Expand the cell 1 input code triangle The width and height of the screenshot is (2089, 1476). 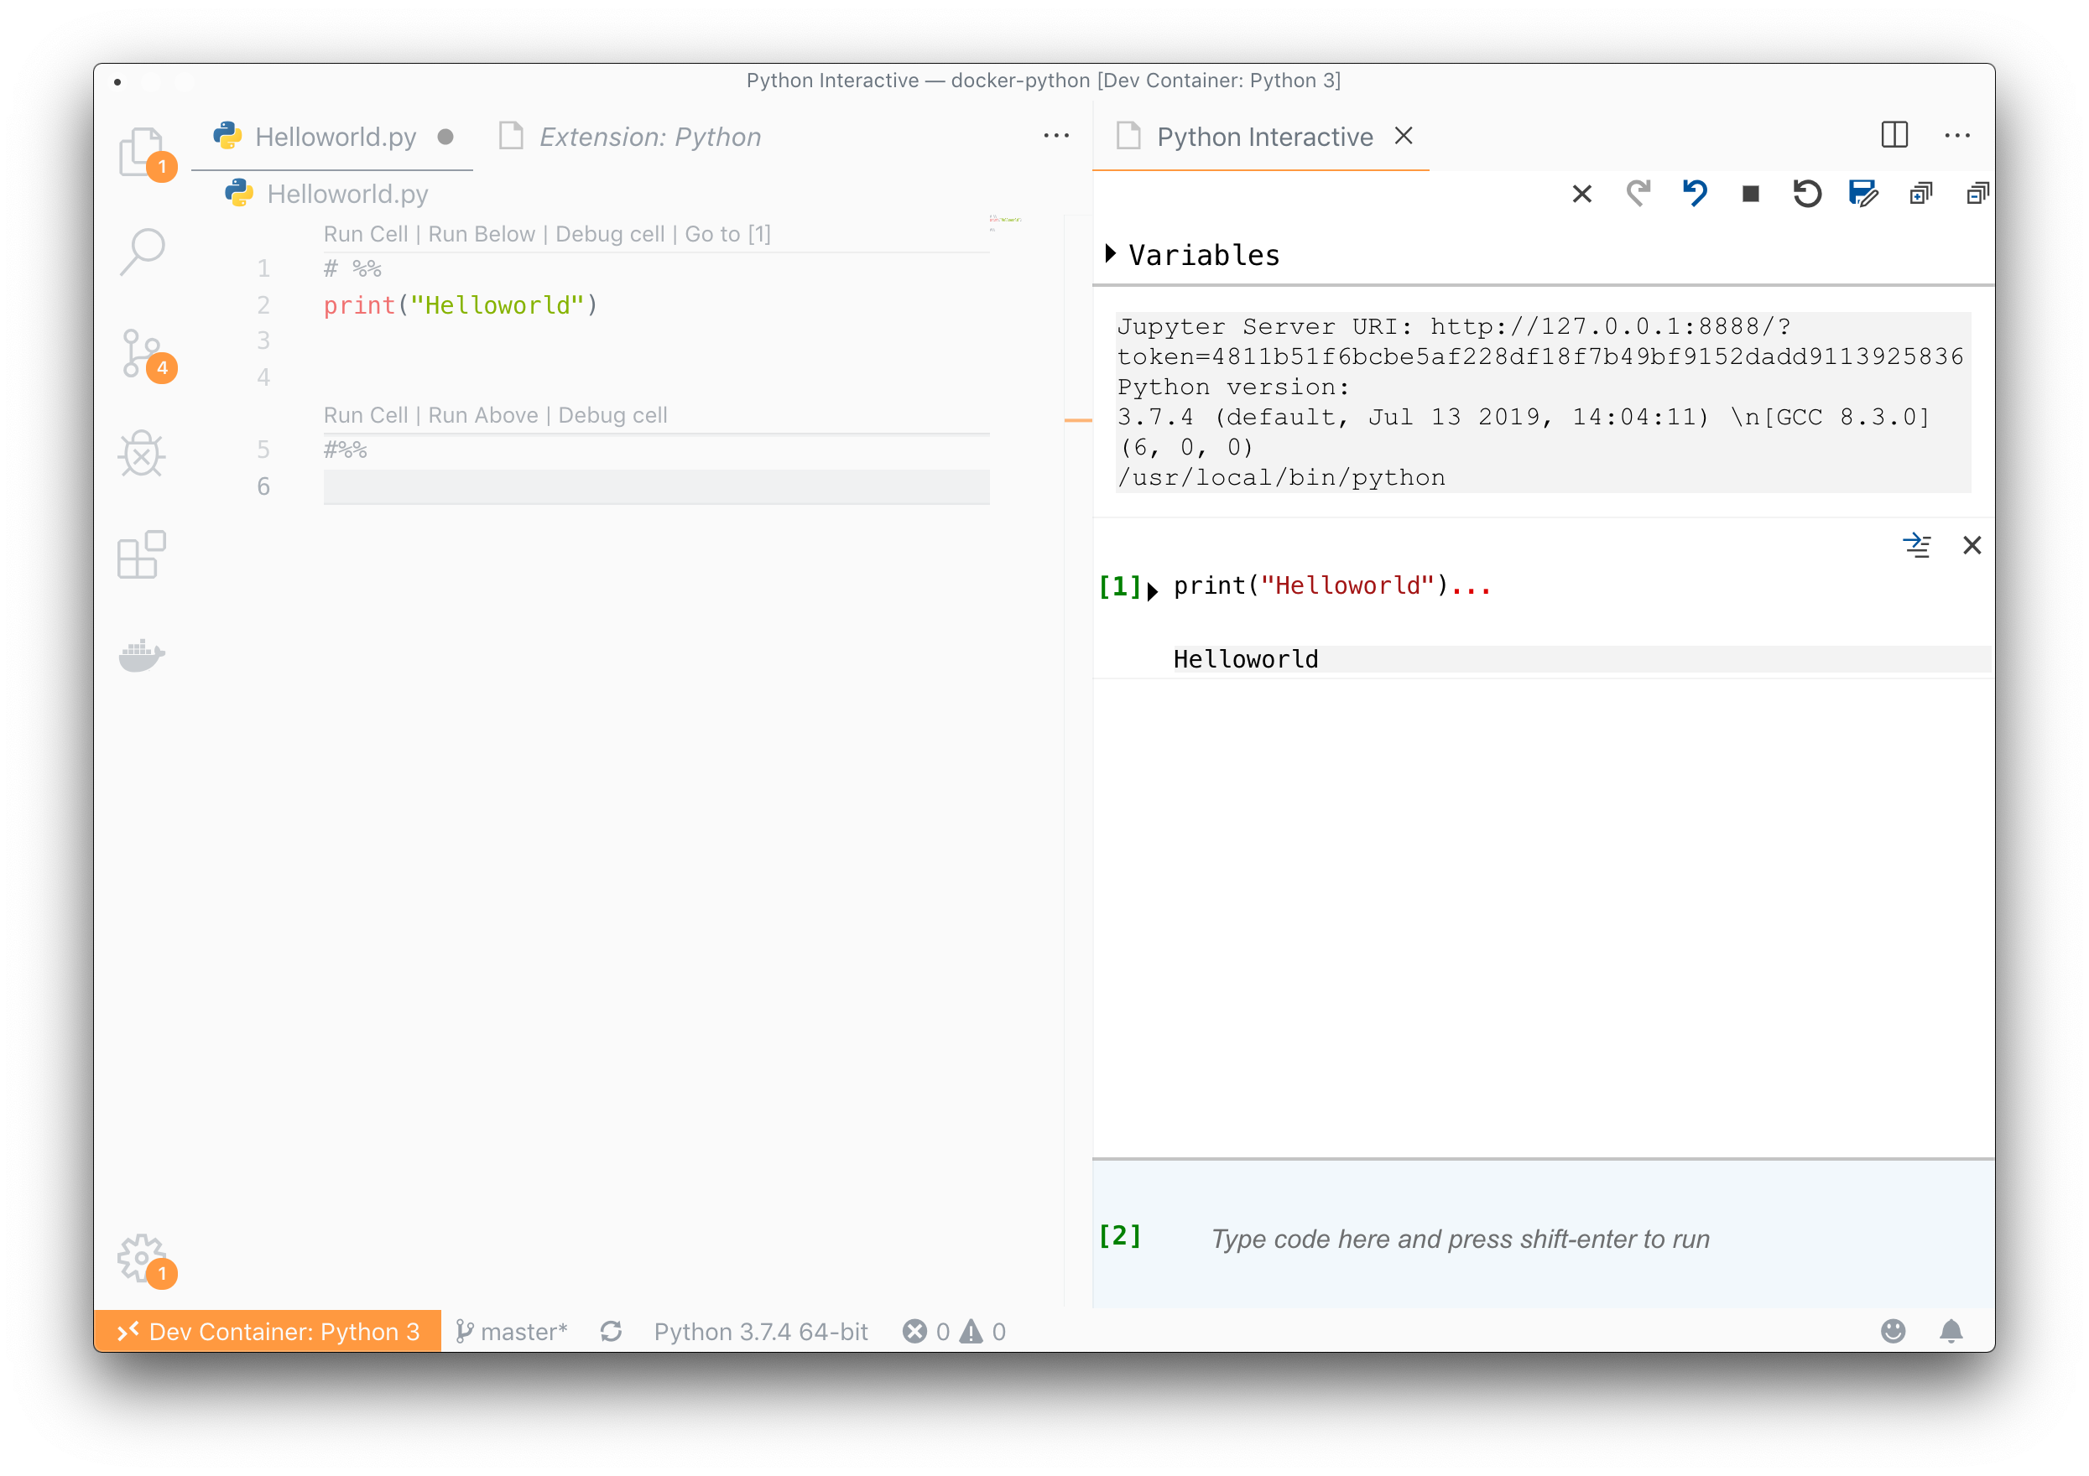point(1153,591)
